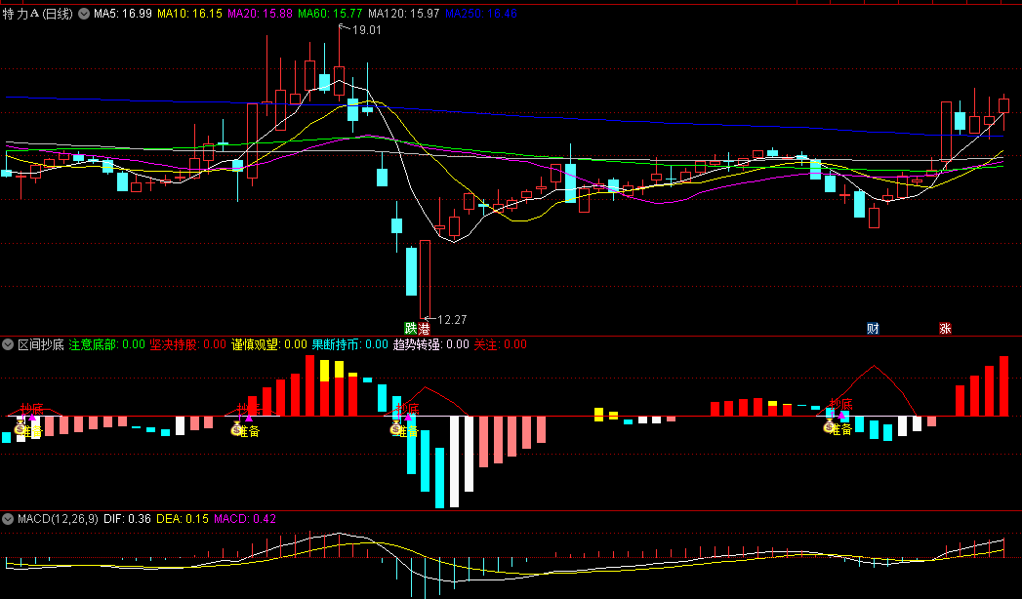1022x599 pixels.
Task: Select the green MA60: 15.77 label
Action: [x=331, y=14]
